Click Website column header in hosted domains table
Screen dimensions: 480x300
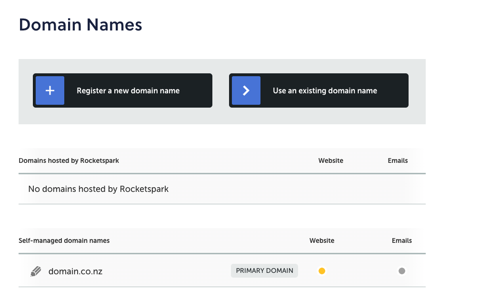[x=330, y=161]
